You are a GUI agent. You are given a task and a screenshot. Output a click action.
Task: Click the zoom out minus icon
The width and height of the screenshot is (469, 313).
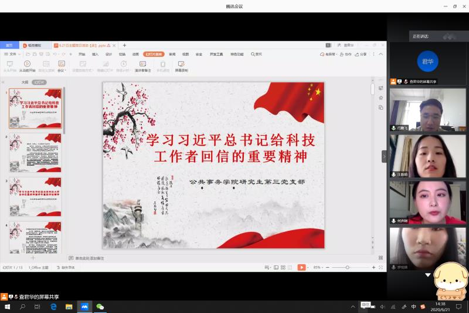pyautogui.click(x=328, y=267)
